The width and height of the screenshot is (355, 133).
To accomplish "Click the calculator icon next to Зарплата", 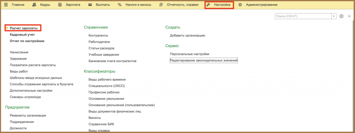I will click(60, 4).
